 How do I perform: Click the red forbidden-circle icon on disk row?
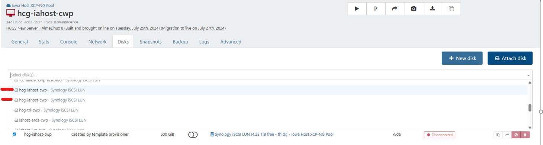pyautogui.click(x=516, y=135)
